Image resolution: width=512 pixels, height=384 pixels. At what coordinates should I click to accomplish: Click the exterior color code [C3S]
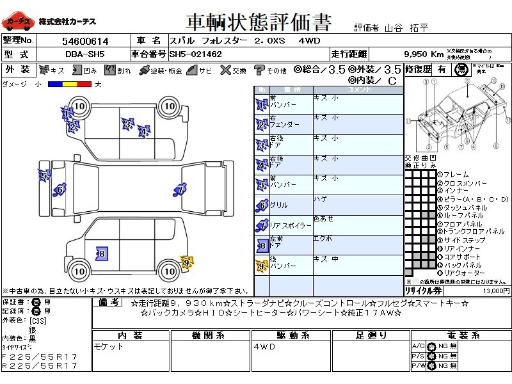38,321
